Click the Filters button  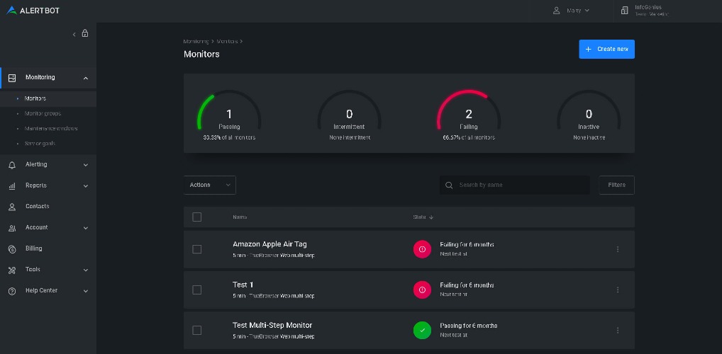pos(616,185)
